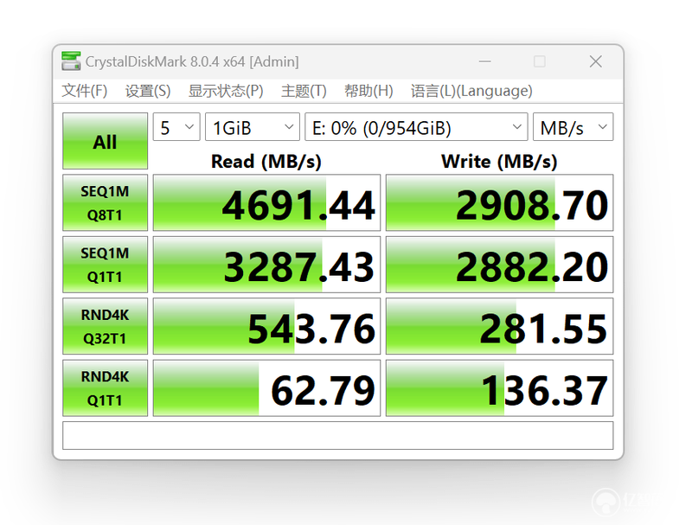Viewport: 692px width, 525px height.
Task: Open the 文件(F) menu
Action: point(84,91)
